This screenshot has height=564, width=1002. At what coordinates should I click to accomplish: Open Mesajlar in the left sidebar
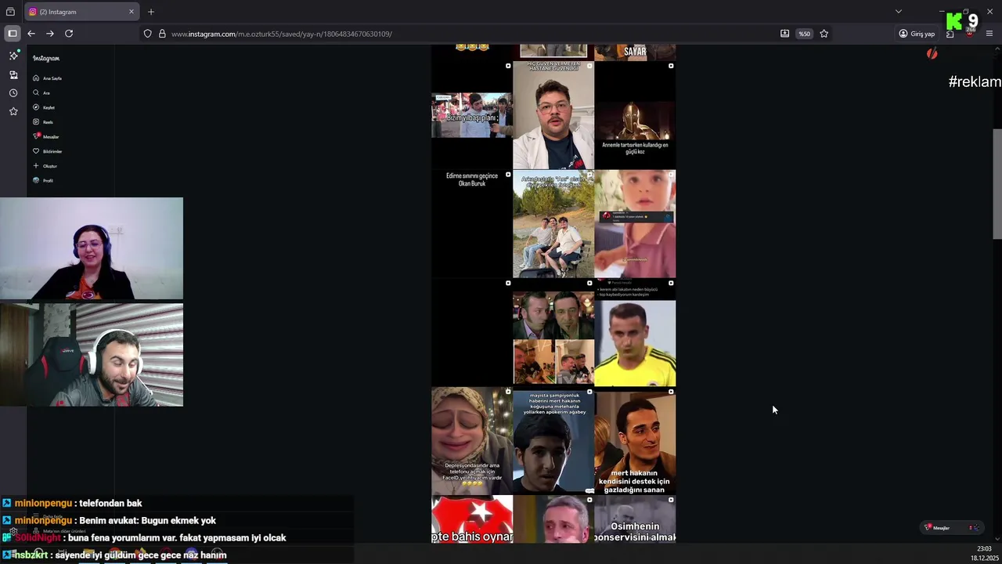point(46,137)
